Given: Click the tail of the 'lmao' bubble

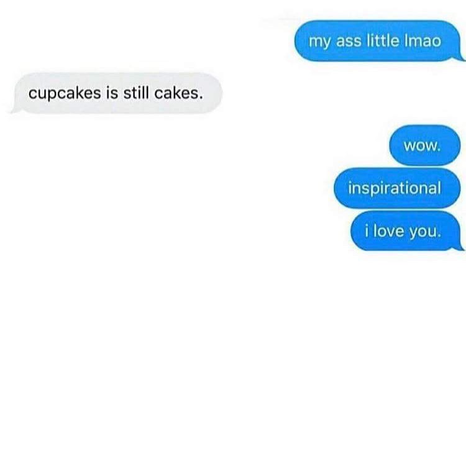Looking at the screenshot, I should (460, 58).
